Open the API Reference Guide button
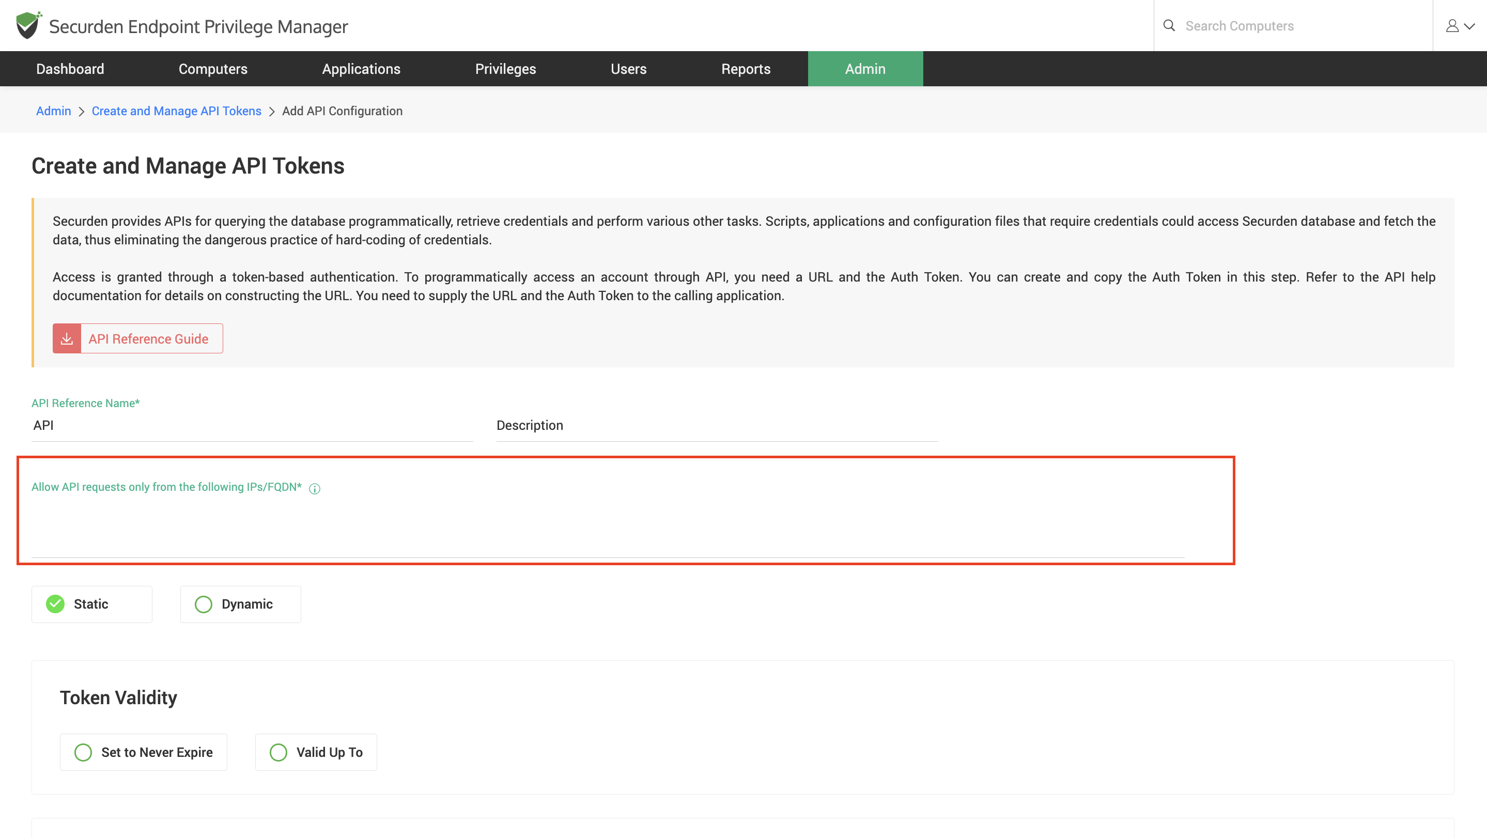 (x=148, y=339)
